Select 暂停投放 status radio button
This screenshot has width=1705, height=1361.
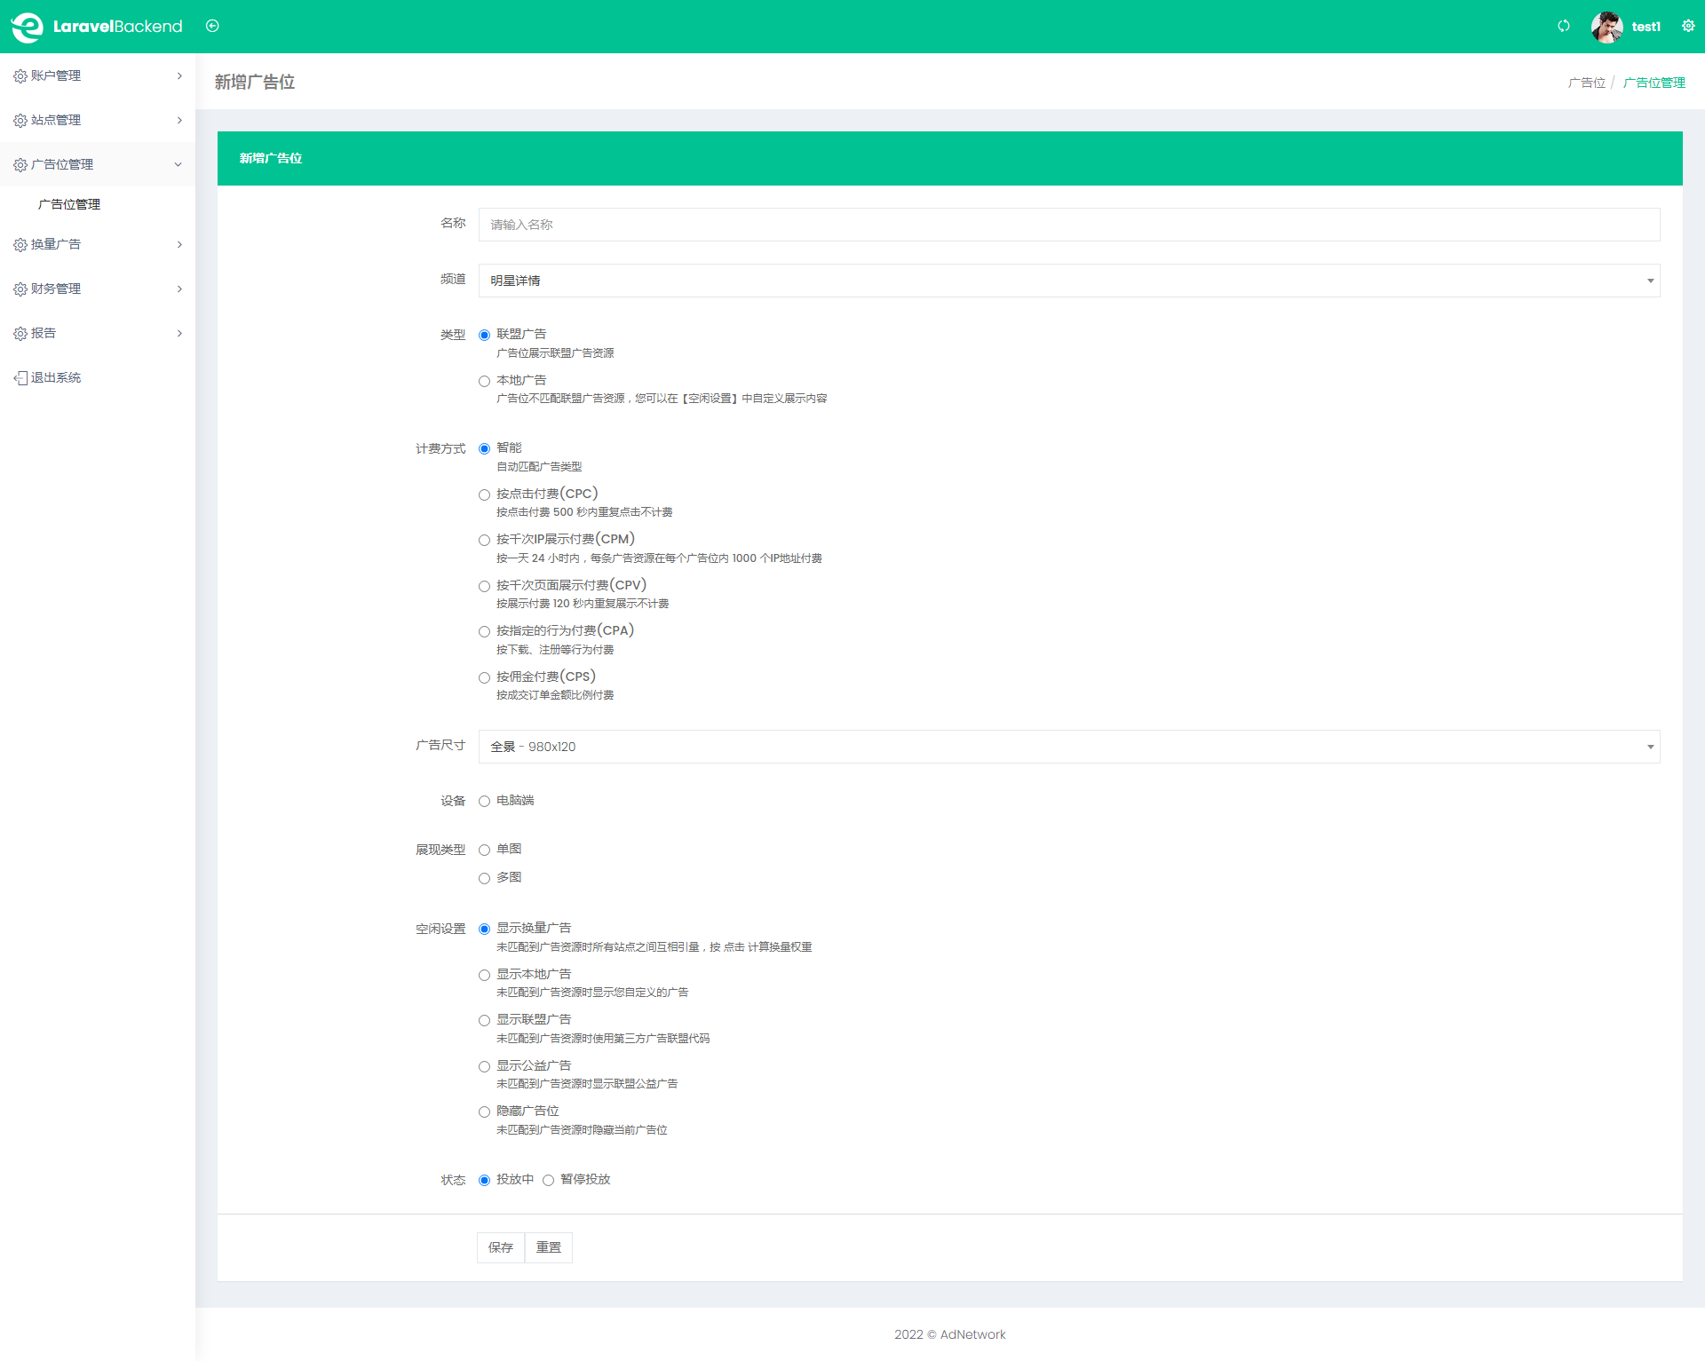coord(548,1181)
